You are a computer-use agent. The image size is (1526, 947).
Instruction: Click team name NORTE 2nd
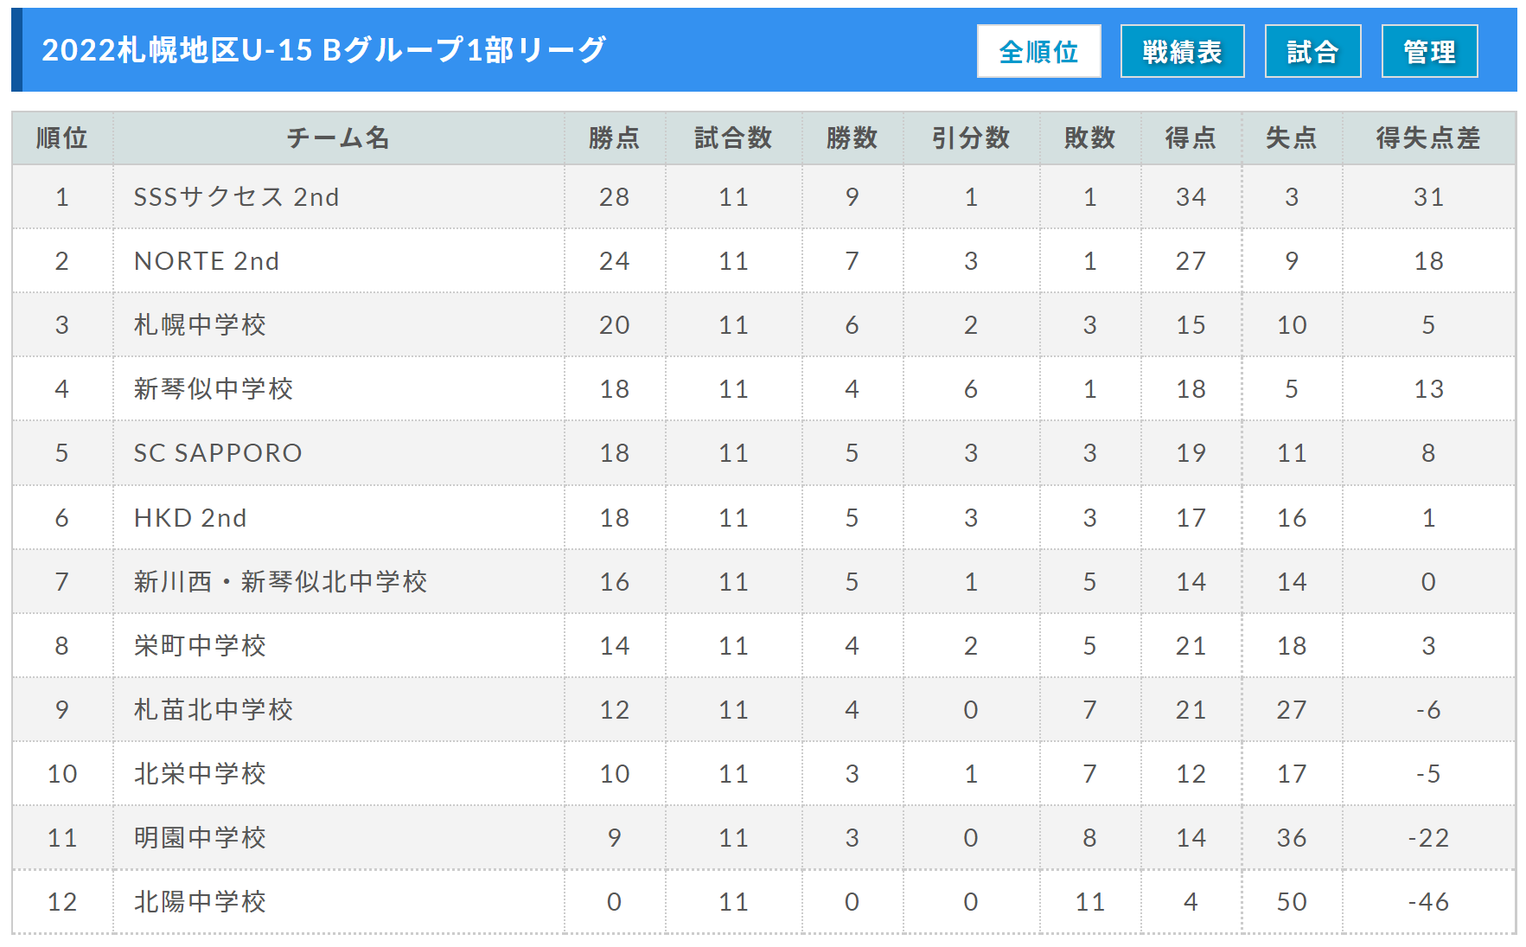coord(207,261)
